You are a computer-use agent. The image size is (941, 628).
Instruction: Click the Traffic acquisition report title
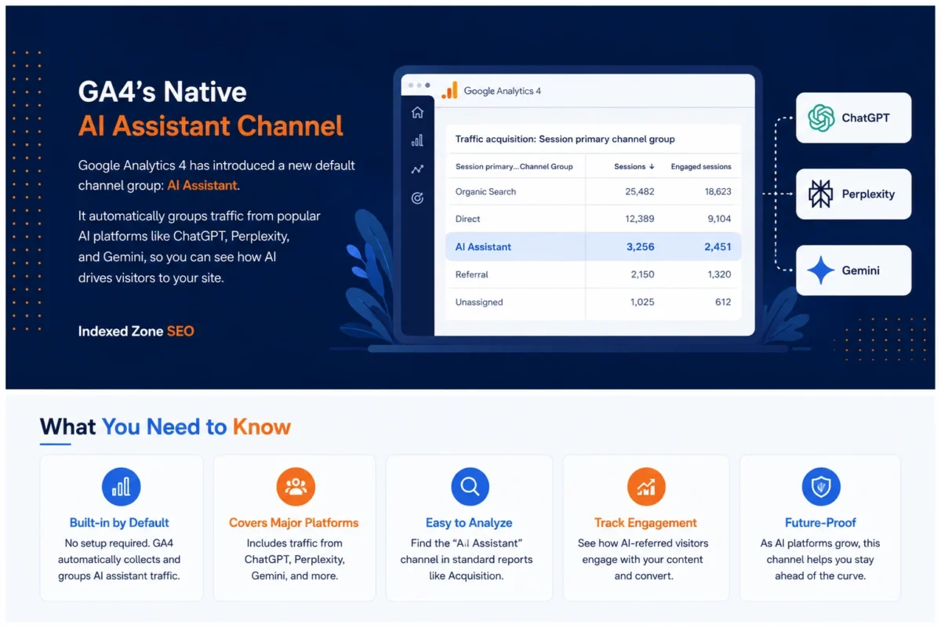(565, 140)
